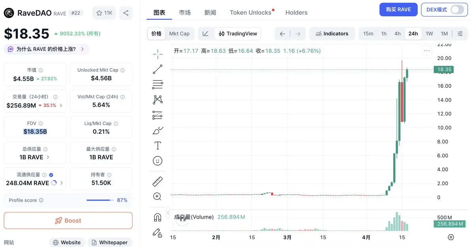Open the emoji sticker tool
The width and height of the screenshot is (473, 247).
pyautogui.click(x=157, y=161)
